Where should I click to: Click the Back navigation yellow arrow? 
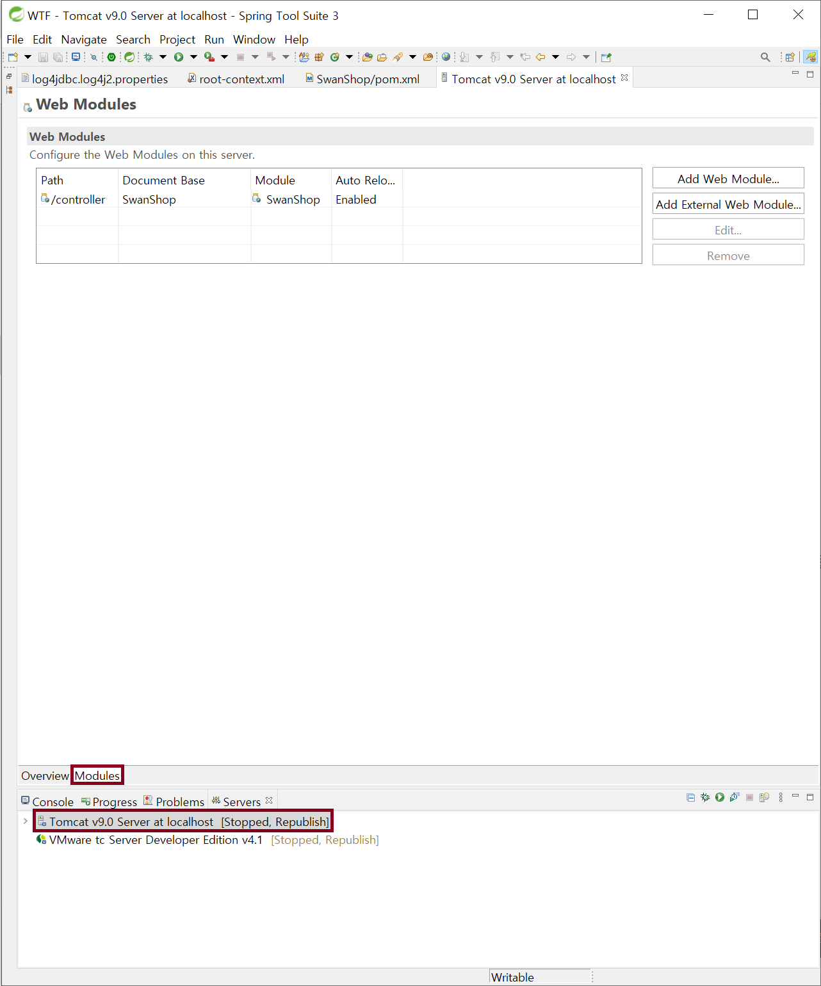click(541, 57)
